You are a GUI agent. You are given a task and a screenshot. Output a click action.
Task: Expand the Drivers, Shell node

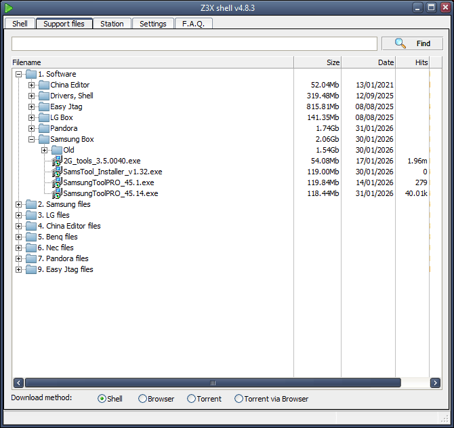(31, 96)
